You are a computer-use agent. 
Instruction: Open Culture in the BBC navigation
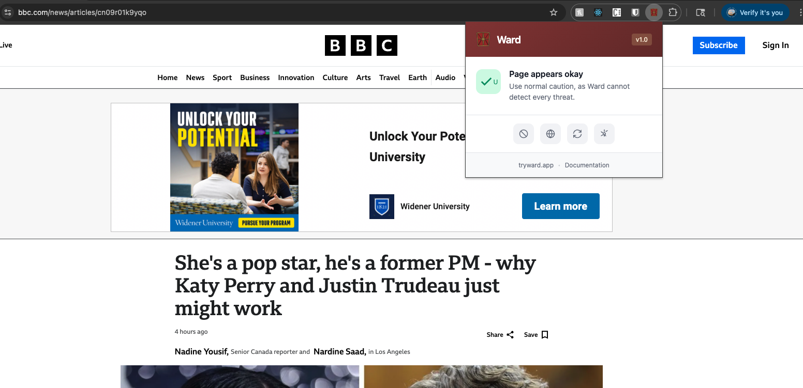coord(335,77)
